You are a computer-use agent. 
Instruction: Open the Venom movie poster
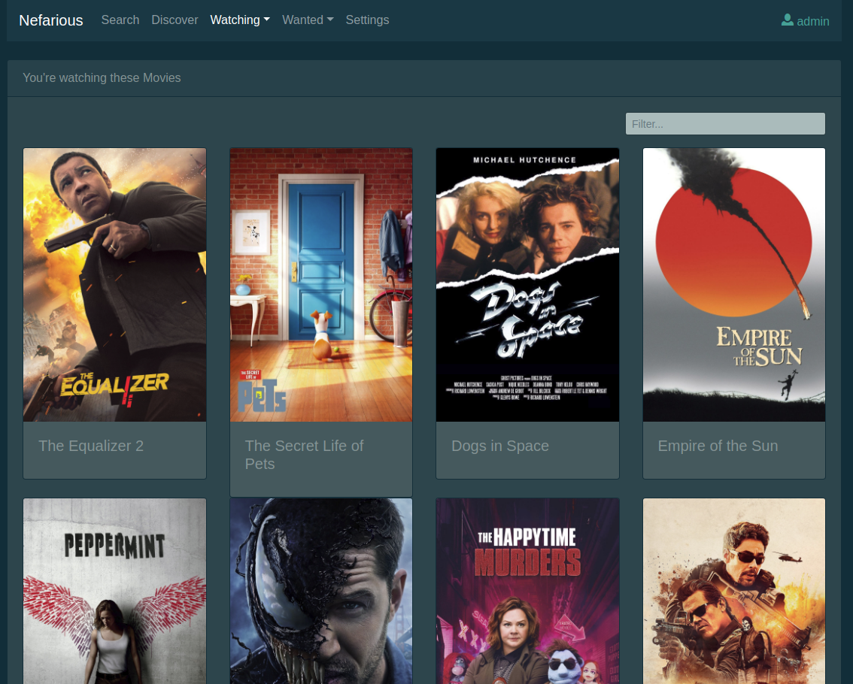click(x=321, y=591)
